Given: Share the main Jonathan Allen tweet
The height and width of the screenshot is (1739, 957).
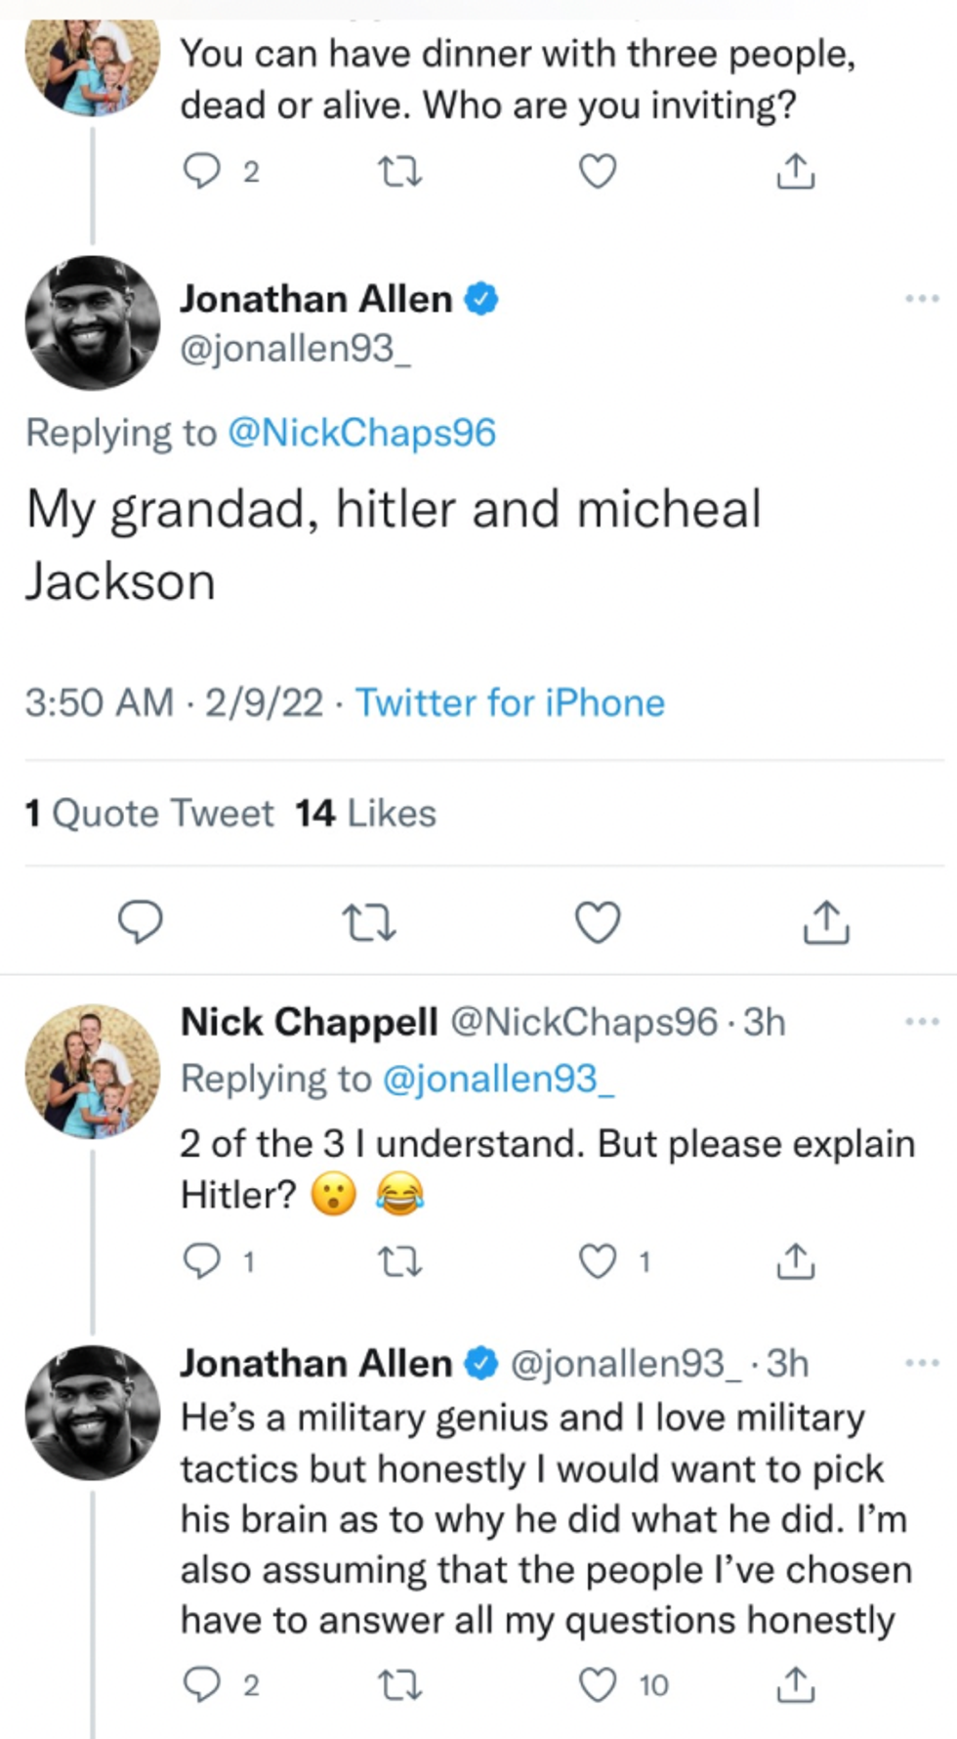Looking at the screenshot, I should click(x=825, y=922).
